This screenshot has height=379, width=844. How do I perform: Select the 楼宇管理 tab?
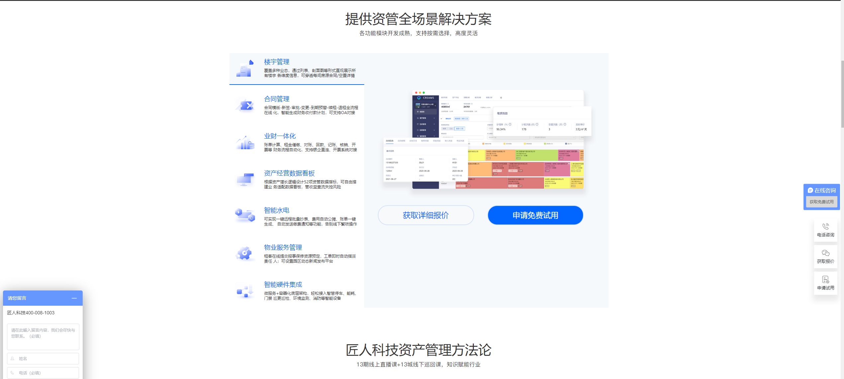(296, 69)
